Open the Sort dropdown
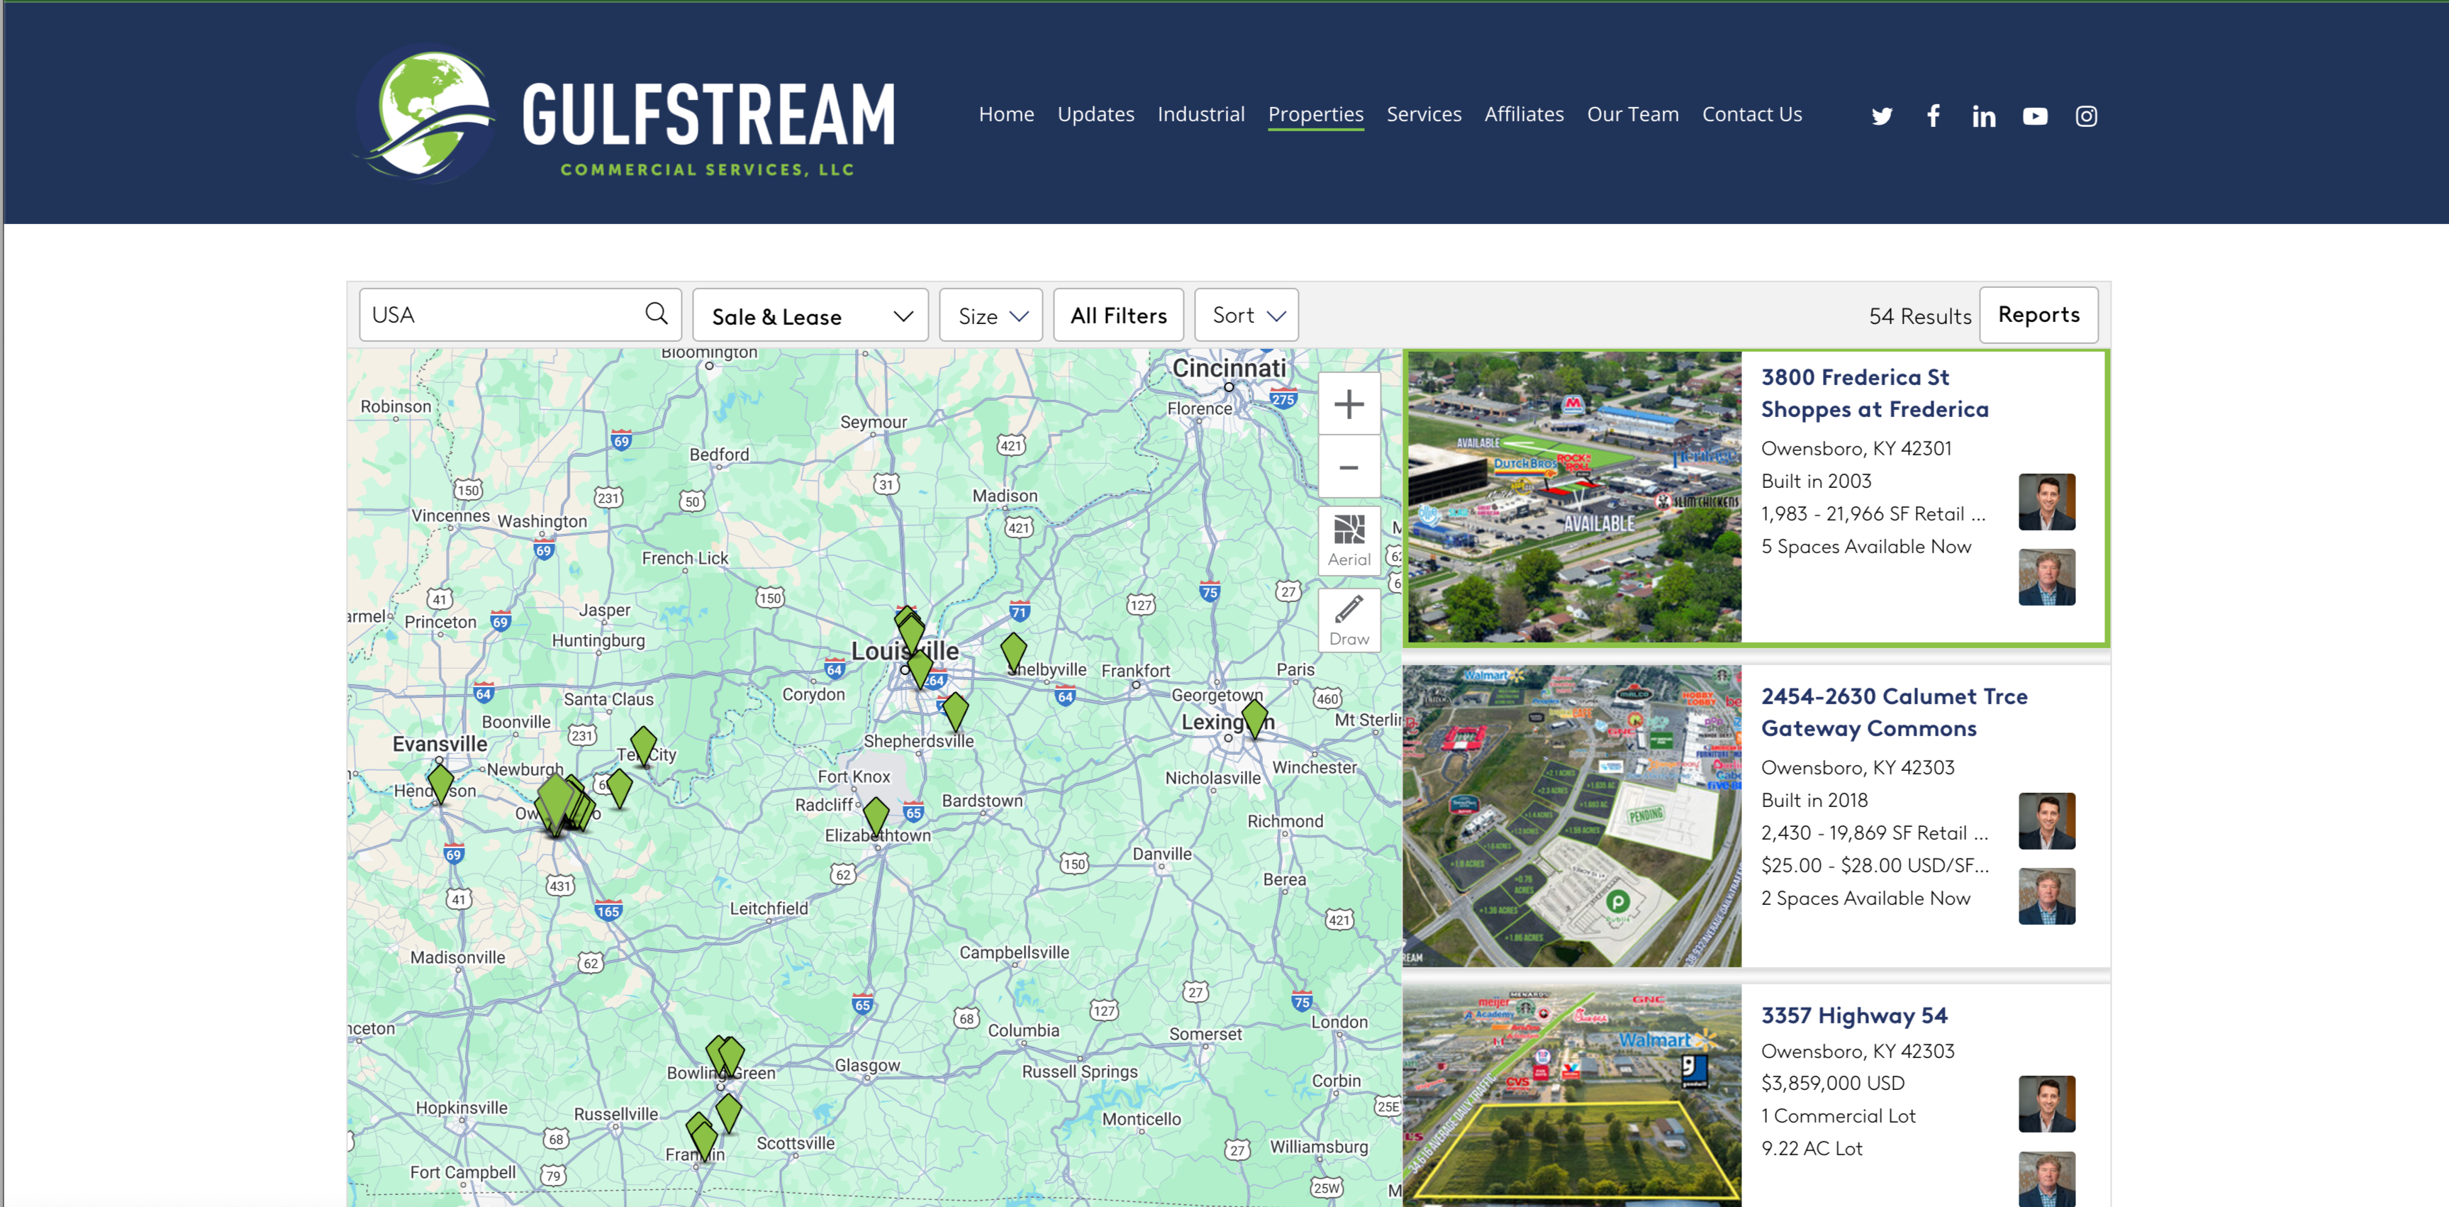Image resolution: width=2449 pixels, height=1207 pixels. (1245, 316)
